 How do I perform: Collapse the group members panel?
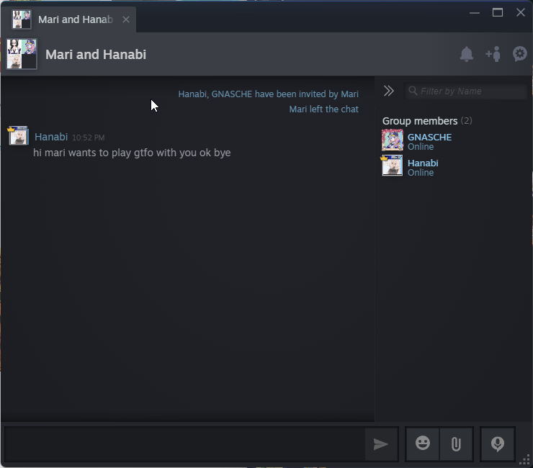pyautogui.click(x=388, y=91)
